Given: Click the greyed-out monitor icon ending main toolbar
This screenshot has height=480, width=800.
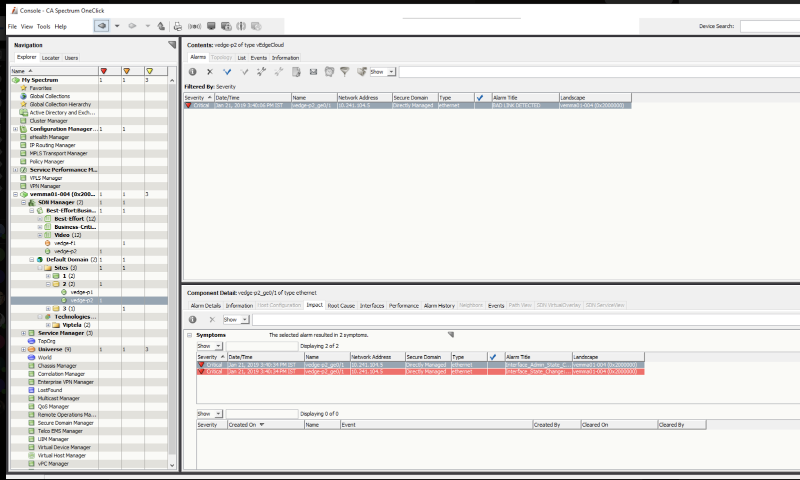Looking at the screenshot, I should point(256,26).
